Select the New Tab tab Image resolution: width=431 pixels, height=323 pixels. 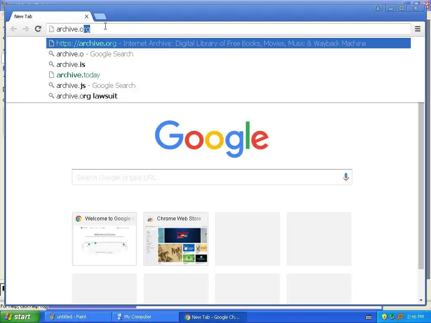(50, 16)
